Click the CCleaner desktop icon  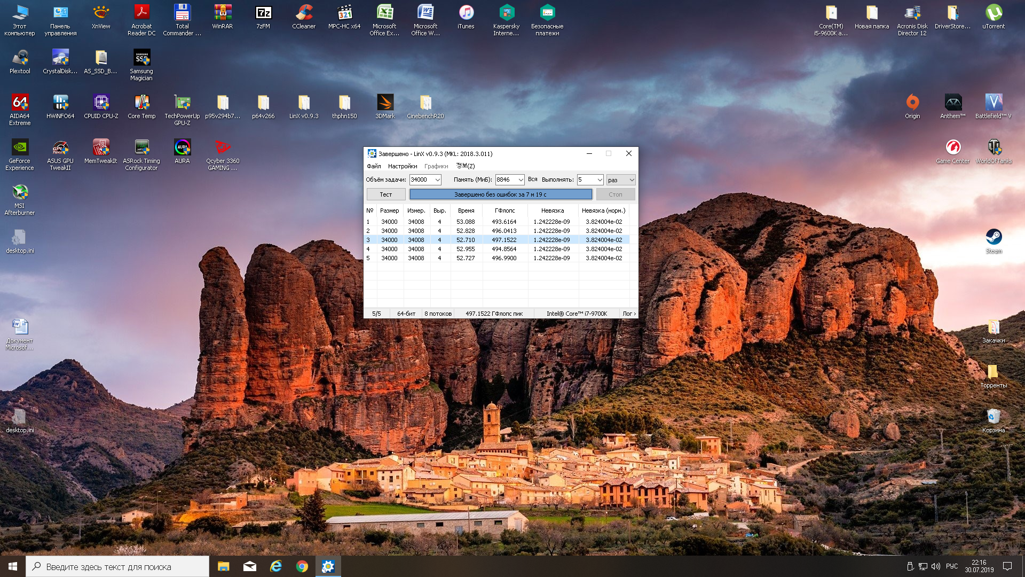[x=304, y=13]
